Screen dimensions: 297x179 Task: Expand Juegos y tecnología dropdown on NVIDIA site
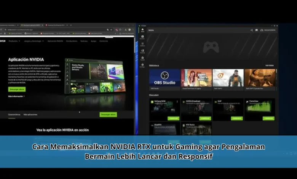coord(34,41)
